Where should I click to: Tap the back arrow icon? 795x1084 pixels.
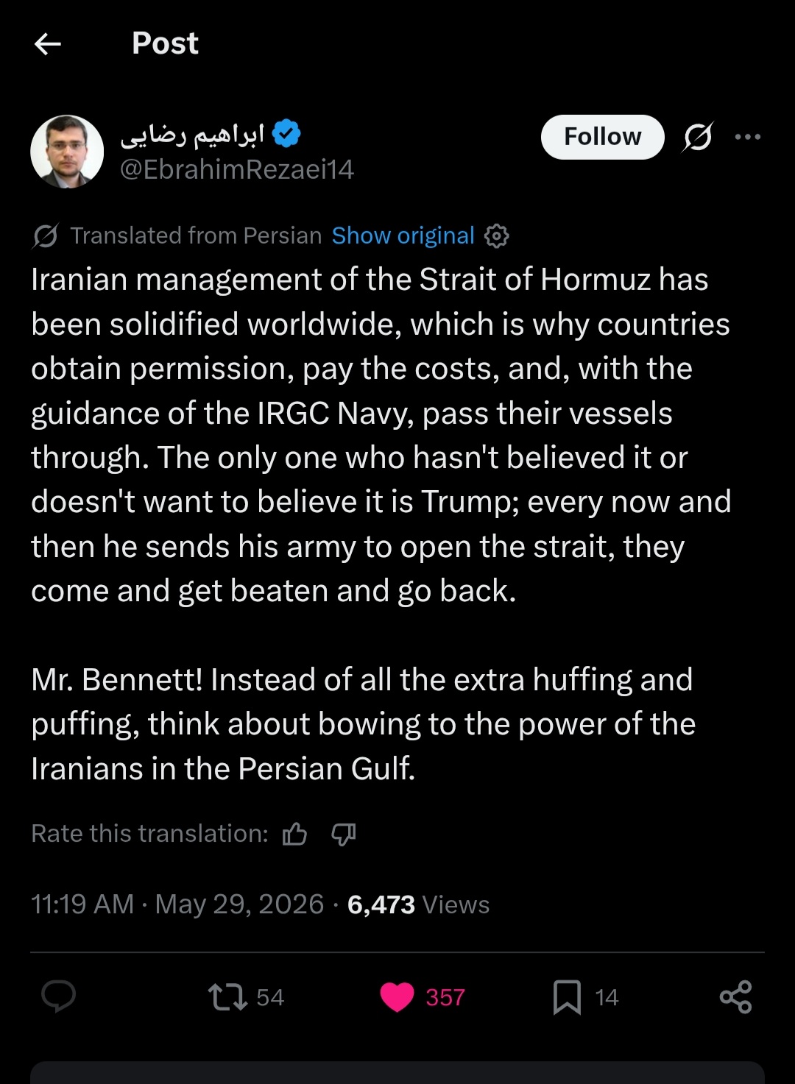click(48, 44)
